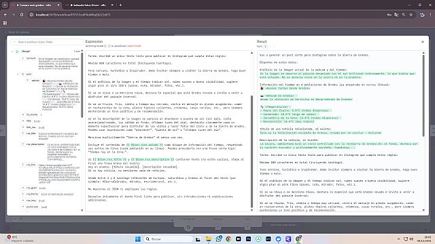This screenshot has width=435, height=244.
Task: View site information icon
Action: (31, 15)
